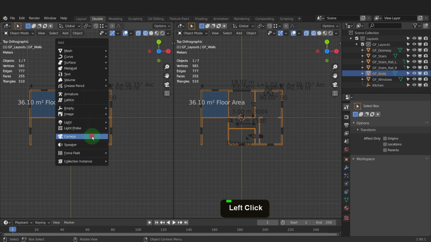Switch orthographic grid icon in right viewport

[335, 93]
